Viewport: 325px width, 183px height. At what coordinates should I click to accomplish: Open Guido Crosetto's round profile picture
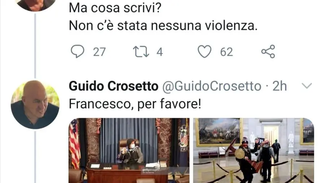pyautogui.click(x=35, y=105)
